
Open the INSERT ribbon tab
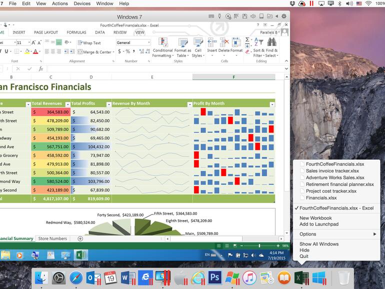(19, 32)
